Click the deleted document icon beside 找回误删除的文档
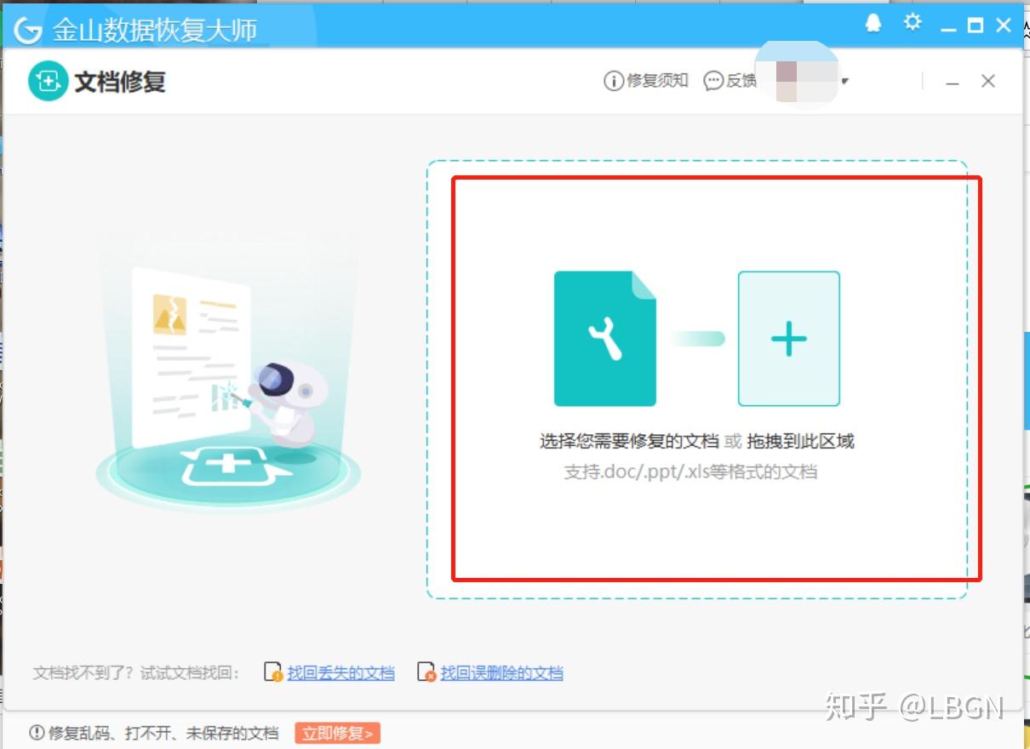Screen dimensions: 1030x749 [426, 672]
